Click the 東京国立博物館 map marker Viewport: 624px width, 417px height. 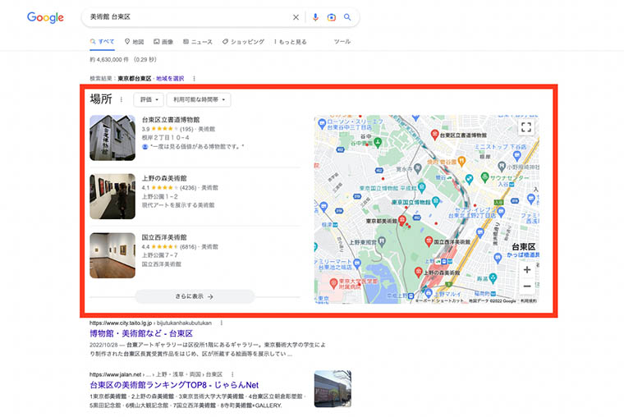pos(436,201)
